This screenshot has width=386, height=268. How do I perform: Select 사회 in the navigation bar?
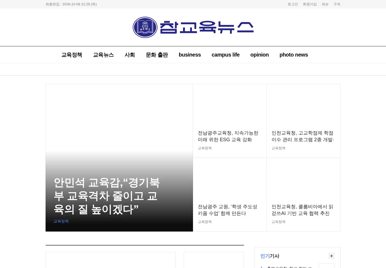pyautogui.click(x=130, y=55)
